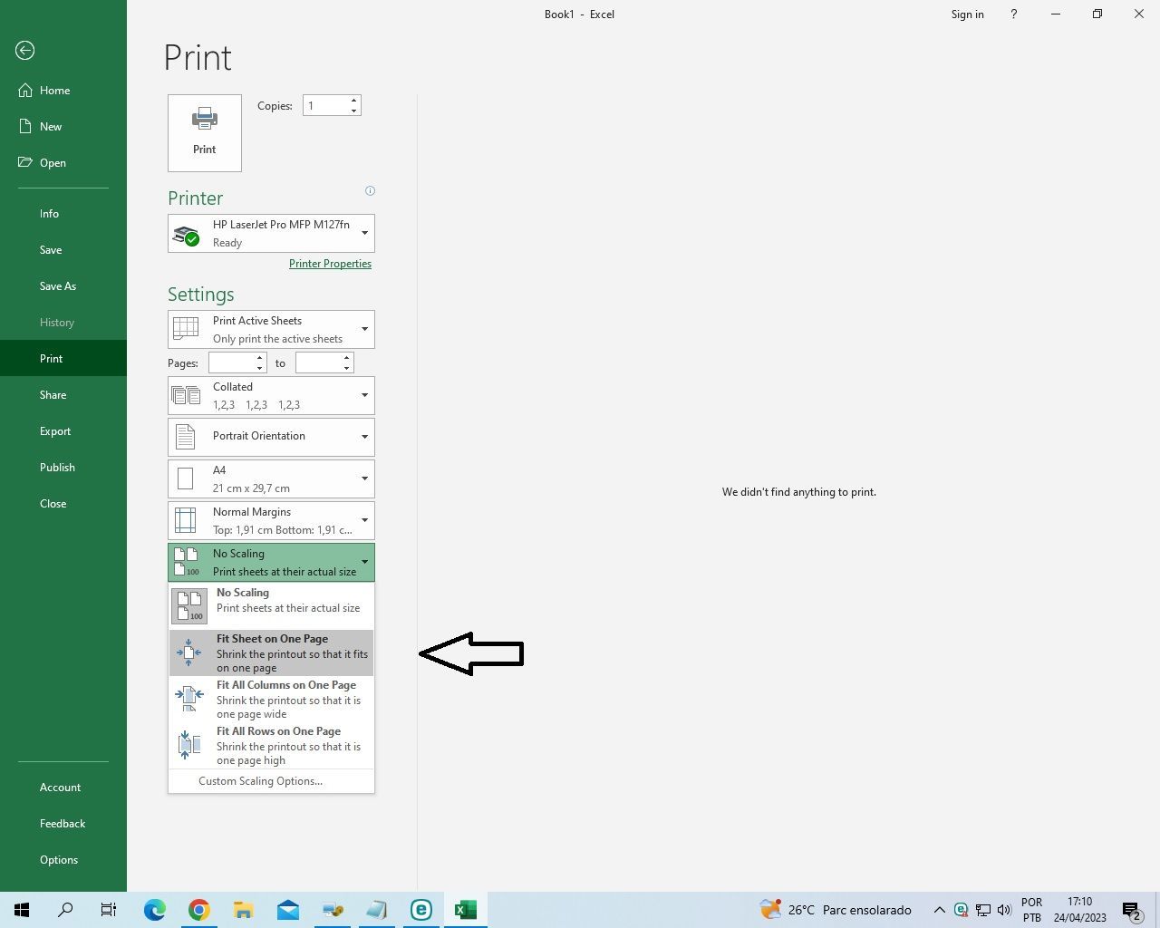Switch to the Export menu item
This screenshot has width=1160, height=928.
pos(55,430)
